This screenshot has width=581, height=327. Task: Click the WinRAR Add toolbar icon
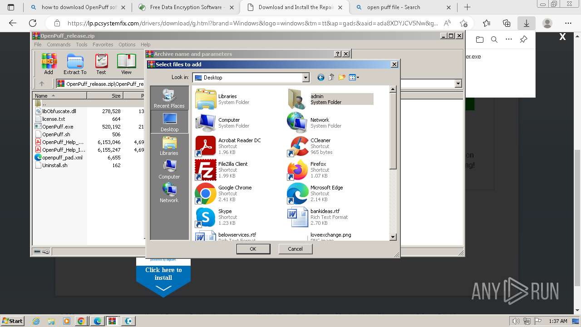tap(49, 64)
